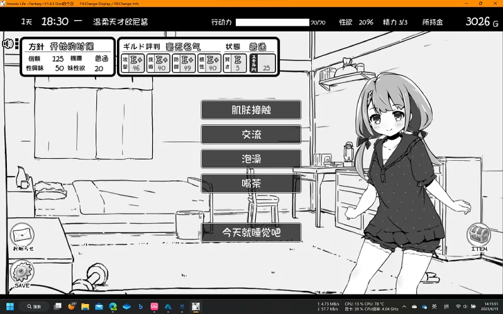Click the active Imouto Life taskbar icon

[196, 306]
